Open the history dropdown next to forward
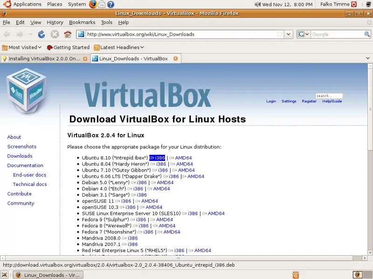Screen dimensions: 373x279 pos(30,34)
